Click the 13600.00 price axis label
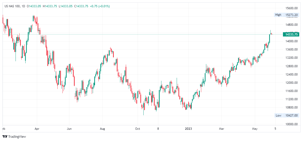 click(x=291, y=49)
